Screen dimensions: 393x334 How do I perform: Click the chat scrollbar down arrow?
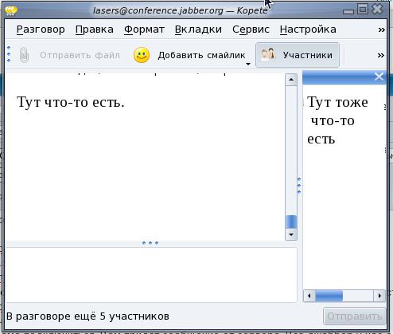pyautogui.click(x=291, y=234)
